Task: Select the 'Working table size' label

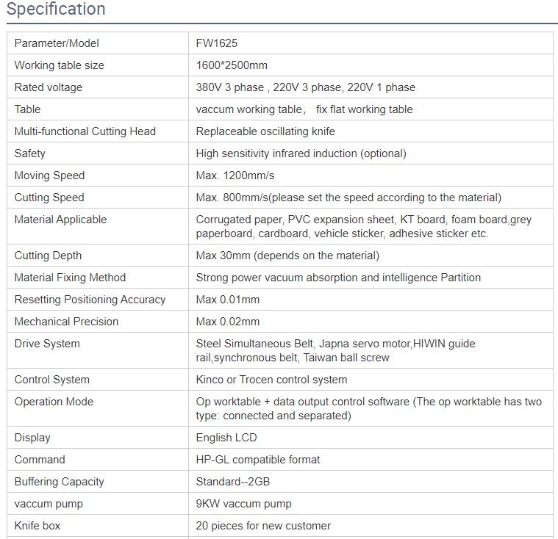Action: (x=59, y=65)
